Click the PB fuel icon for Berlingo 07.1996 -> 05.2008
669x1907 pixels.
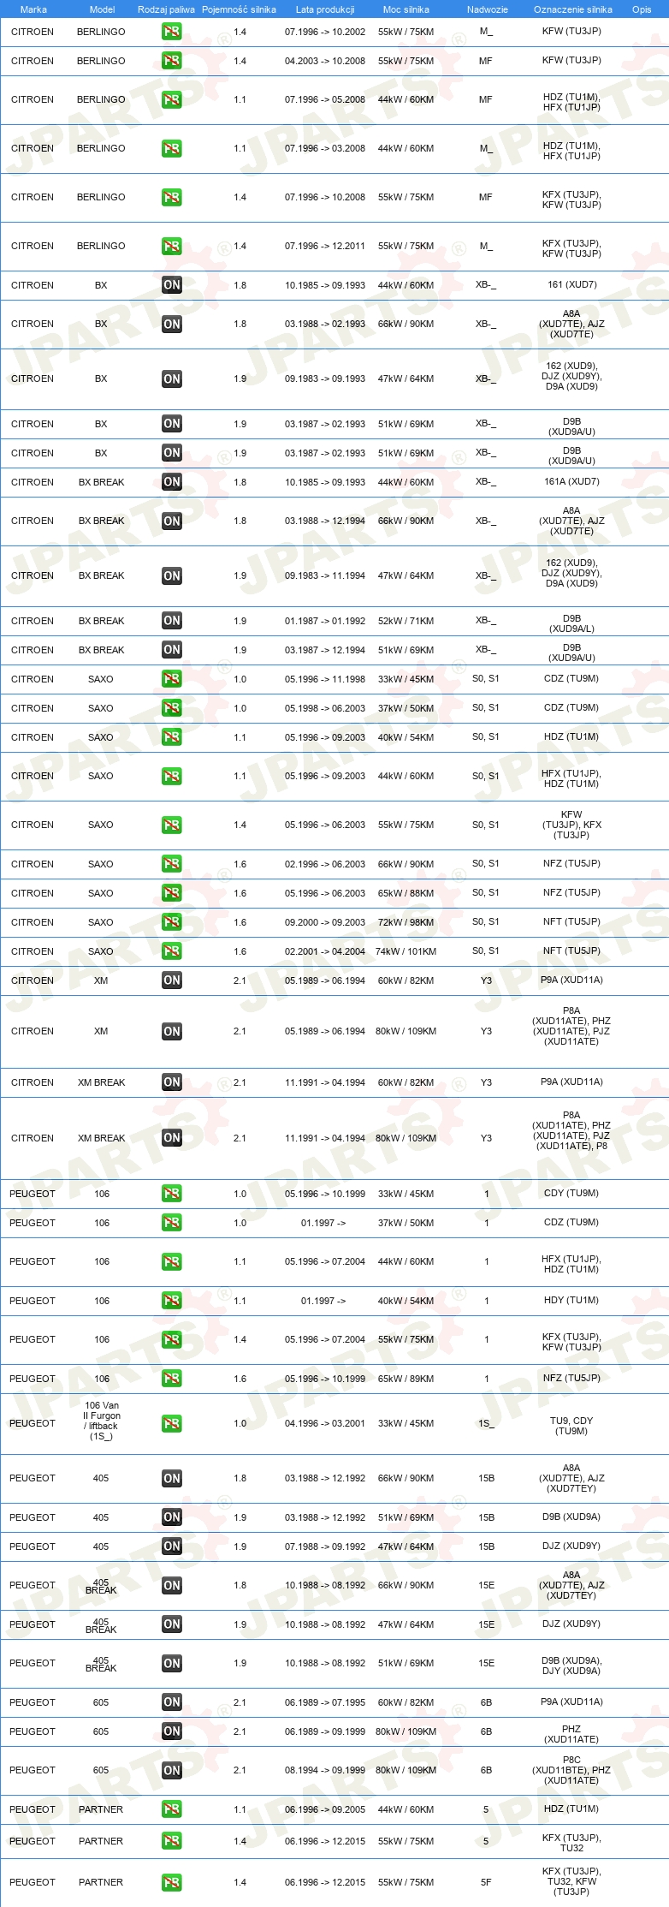click(172, 100)
